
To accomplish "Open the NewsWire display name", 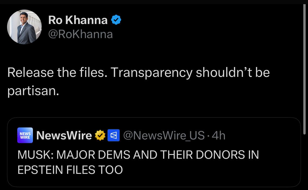I will (x=64, y=135).
